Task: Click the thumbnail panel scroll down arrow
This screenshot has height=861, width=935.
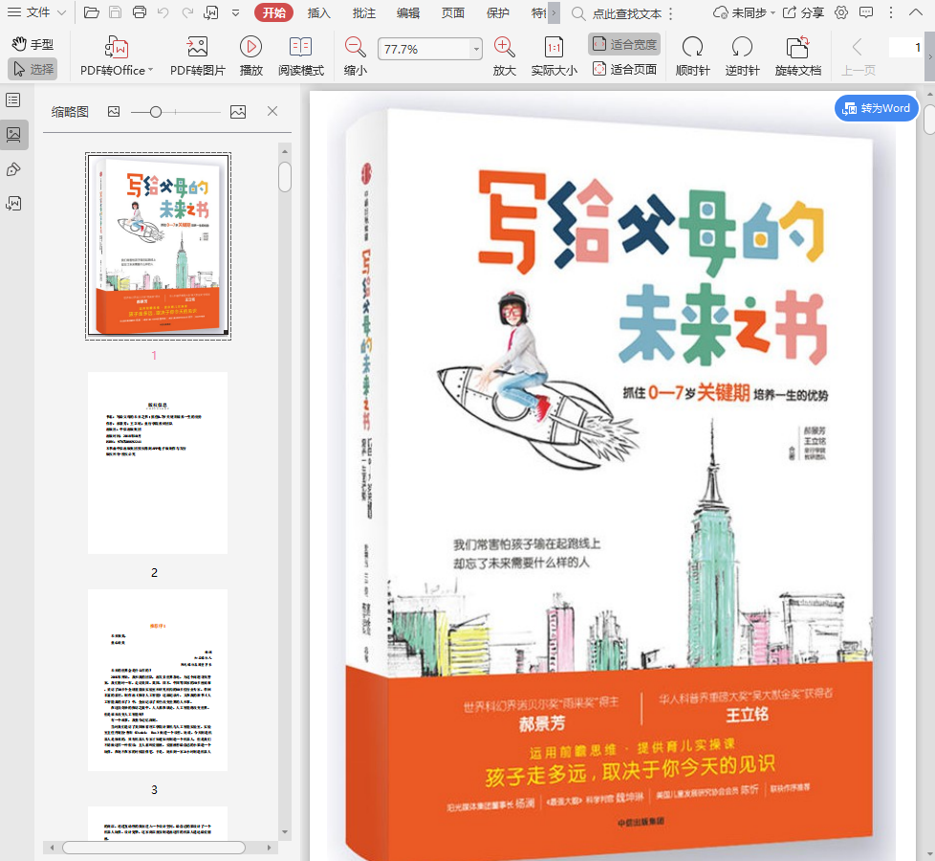Action: pyautogui.click(x=285, y=831)
